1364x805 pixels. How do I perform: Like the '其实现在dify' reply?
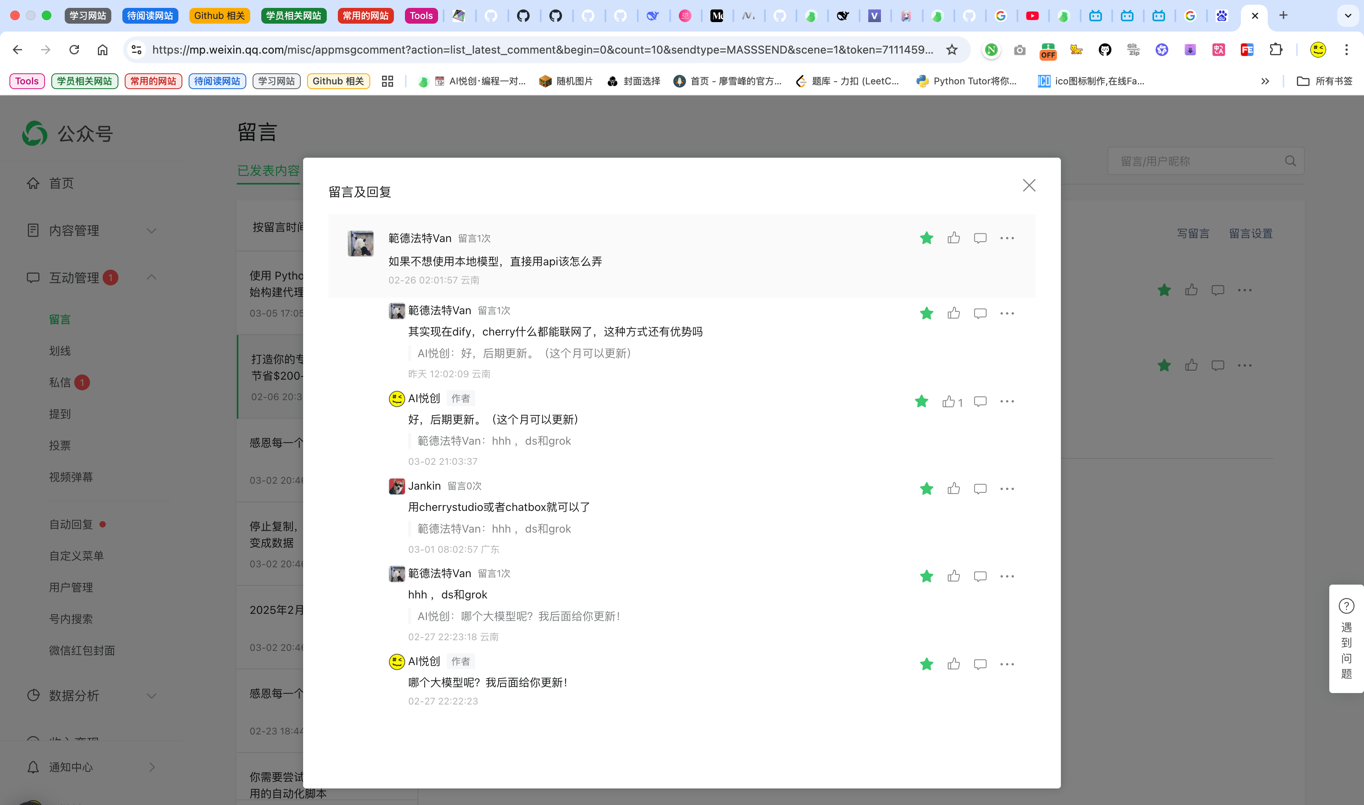pos(954,313)
